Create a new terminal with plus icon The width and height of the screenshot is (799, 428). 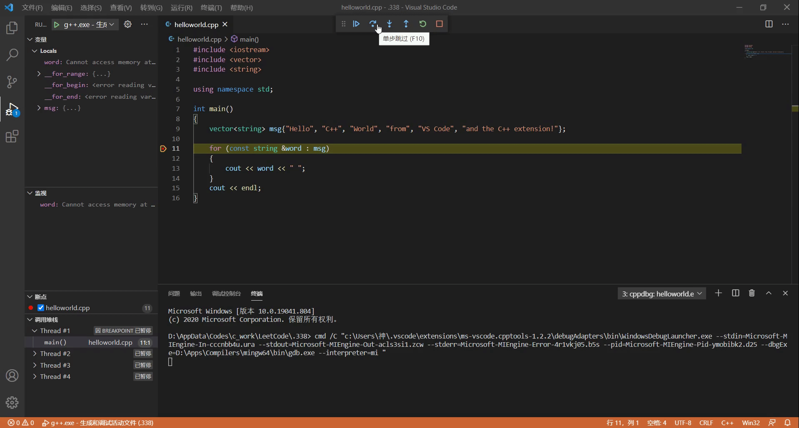pyautogui.click(x=719, y=293)
